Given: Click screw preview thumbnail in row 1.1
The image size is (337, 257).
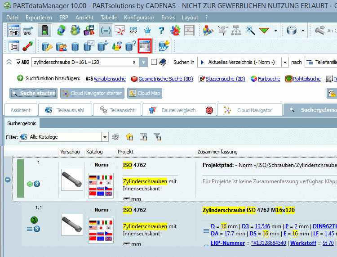Looking at the screenshot, I should pos(72,225).
